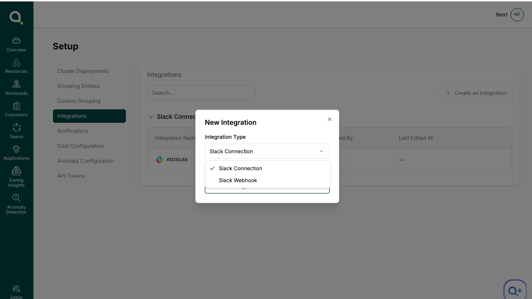This screenshot has width=532, height=299.
Task: Open Custom Grouping setup tab
Action: click(89, 101)
